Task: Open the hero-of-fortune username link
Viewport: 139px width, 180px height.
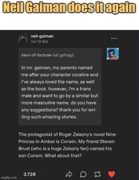Action: click(x=36, y=55)
